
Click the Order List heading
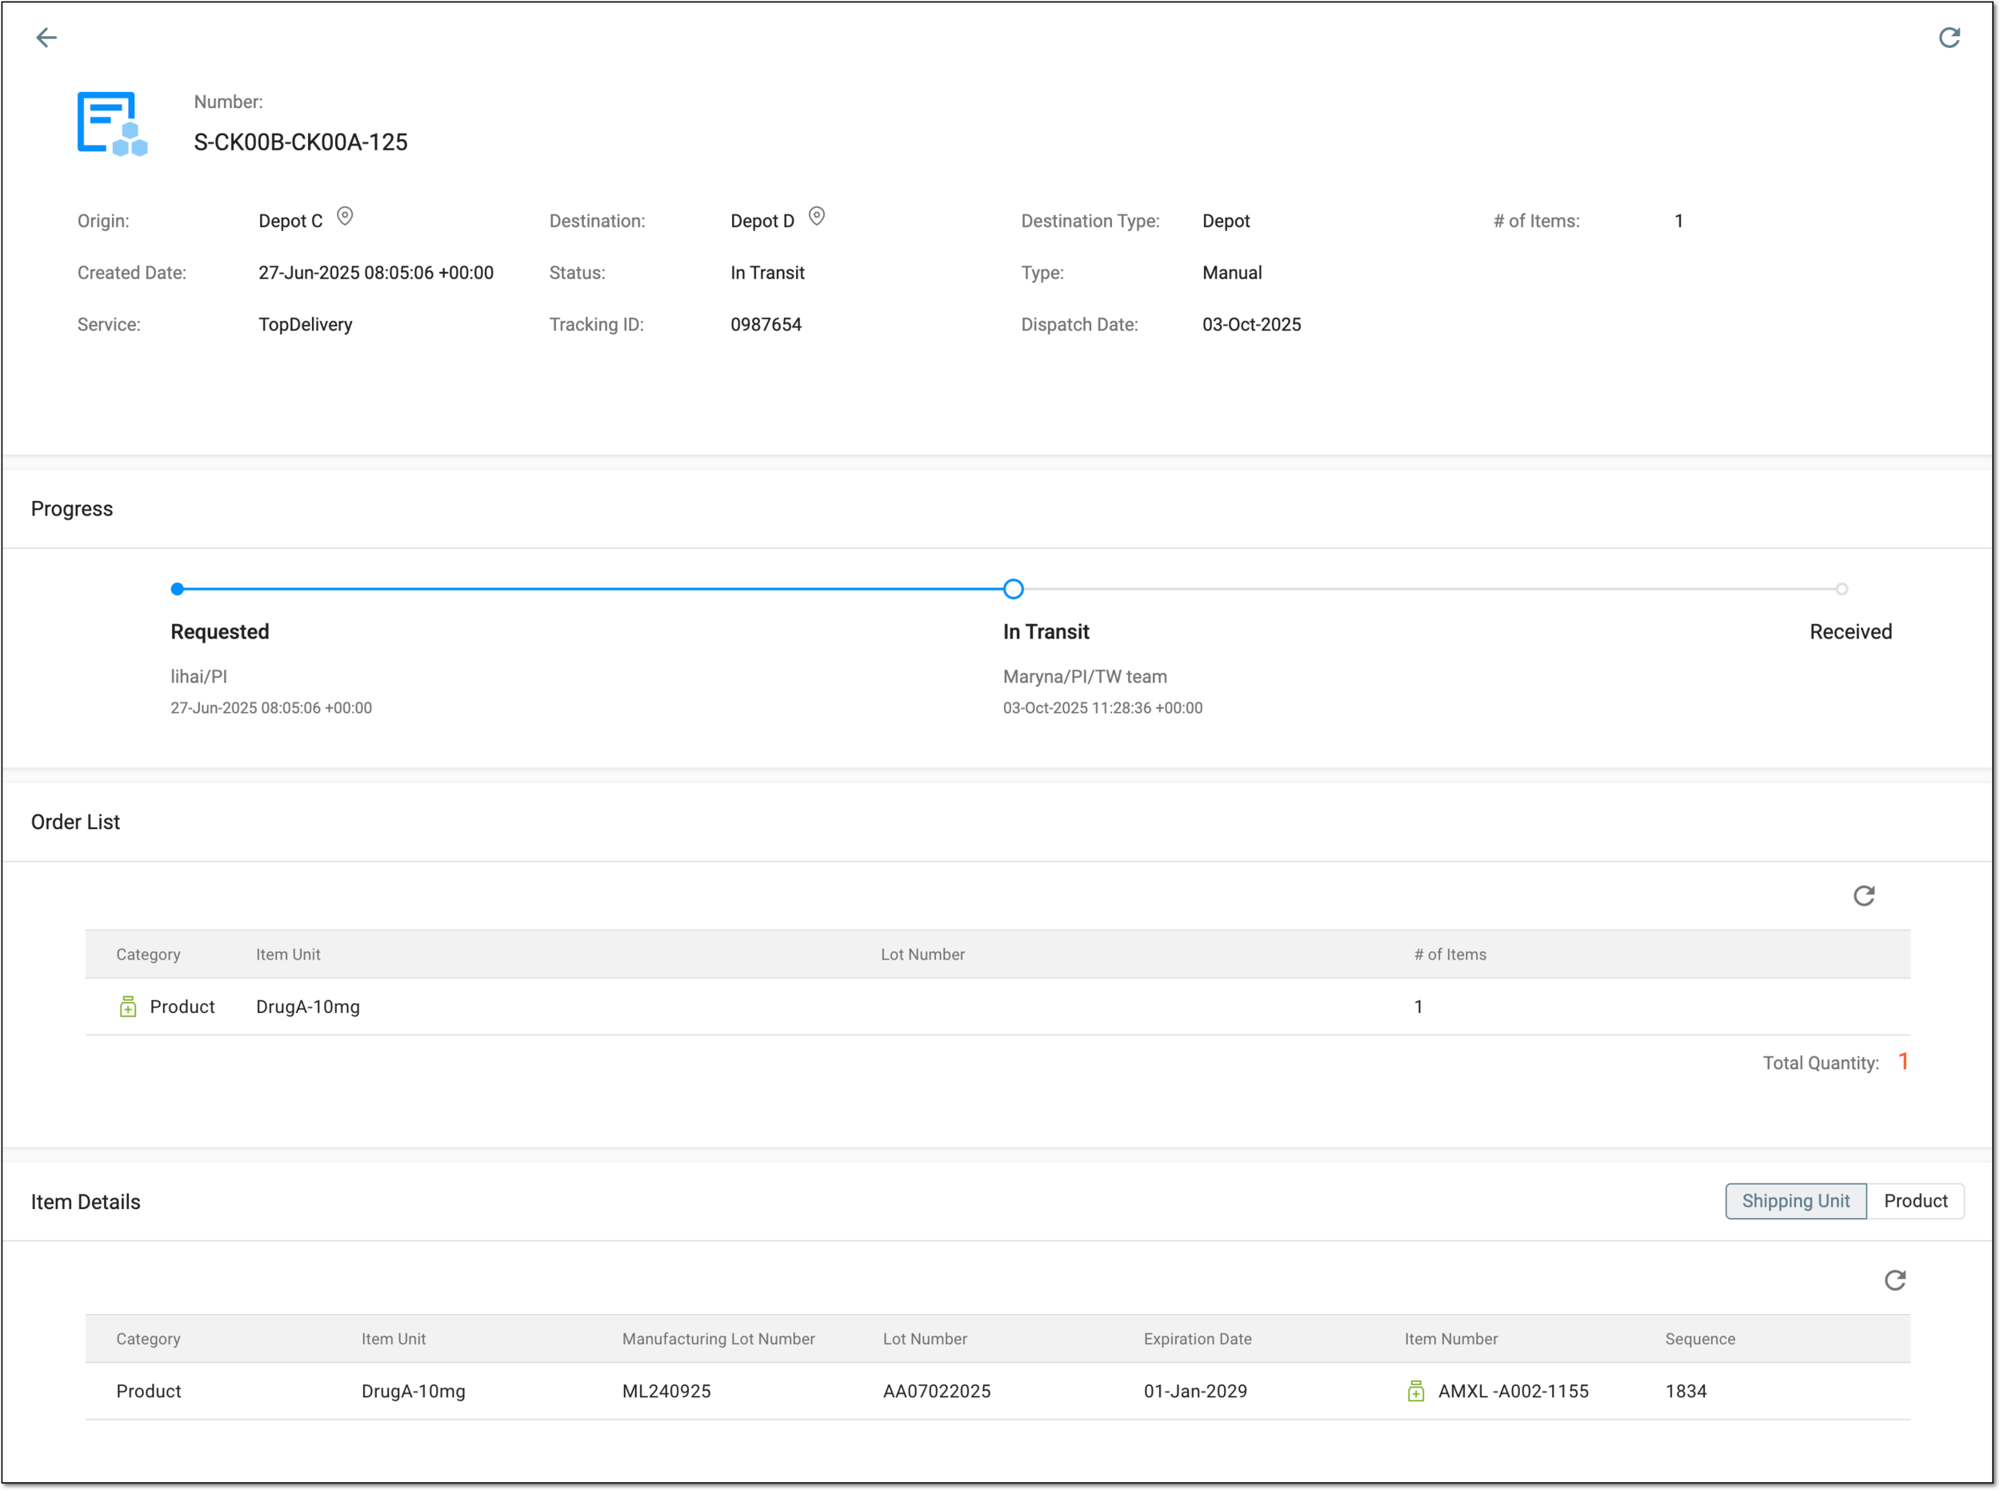pyautogui.click(x=75, y=822)
